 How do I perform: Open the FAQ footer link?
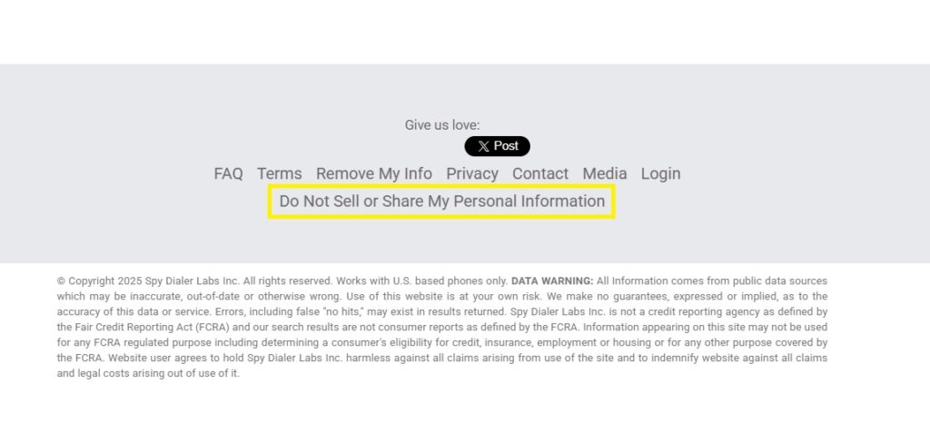(x=228, y=173)
